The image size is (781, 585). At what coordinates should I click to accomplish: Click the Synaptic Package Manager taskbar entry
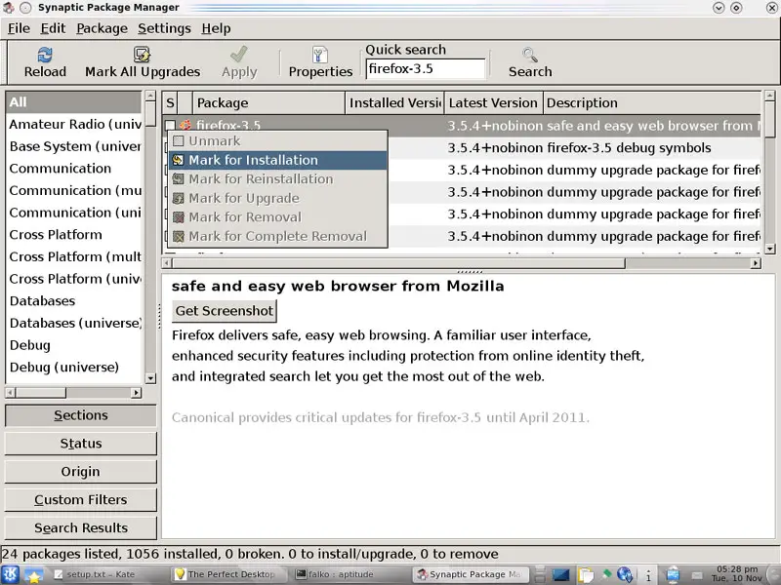coord(469,574)
